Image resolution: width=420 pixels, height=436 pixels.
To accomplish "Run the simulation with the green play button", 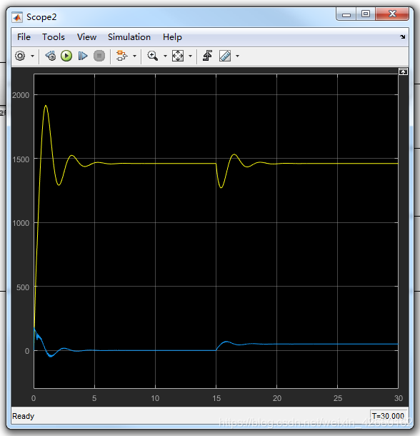I will click(x=66, y=56).
